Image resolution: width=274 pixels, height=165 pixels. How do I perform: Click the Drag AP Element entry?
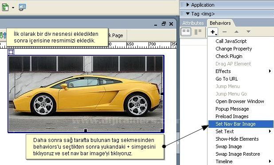click(x=233, y=64)
